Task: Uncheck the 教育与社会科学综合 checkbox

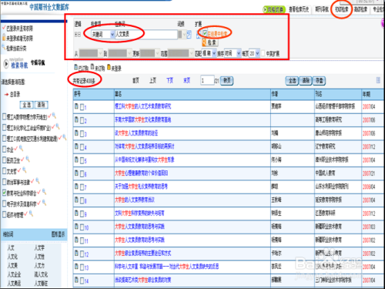Action: tap(4, 193)
